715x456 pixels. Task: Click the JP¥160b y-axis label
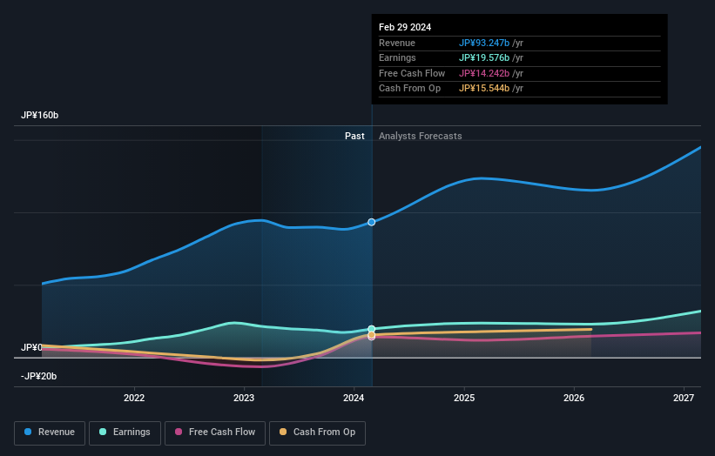point(40,115)
